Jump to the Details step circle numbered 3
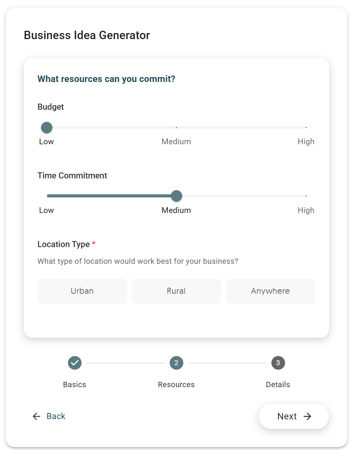353x457 pixels. click(x=278, y=363)
